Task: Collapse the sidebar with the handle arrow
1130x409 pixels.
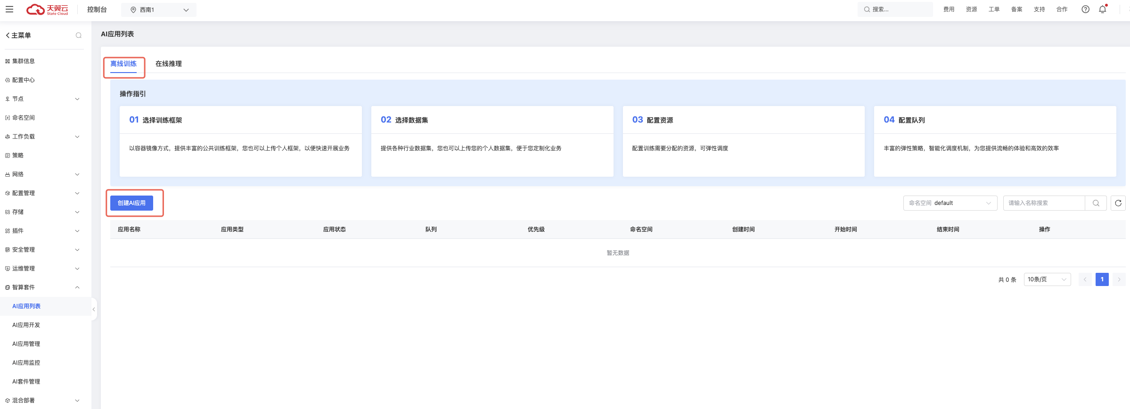Action: (94, 309)
